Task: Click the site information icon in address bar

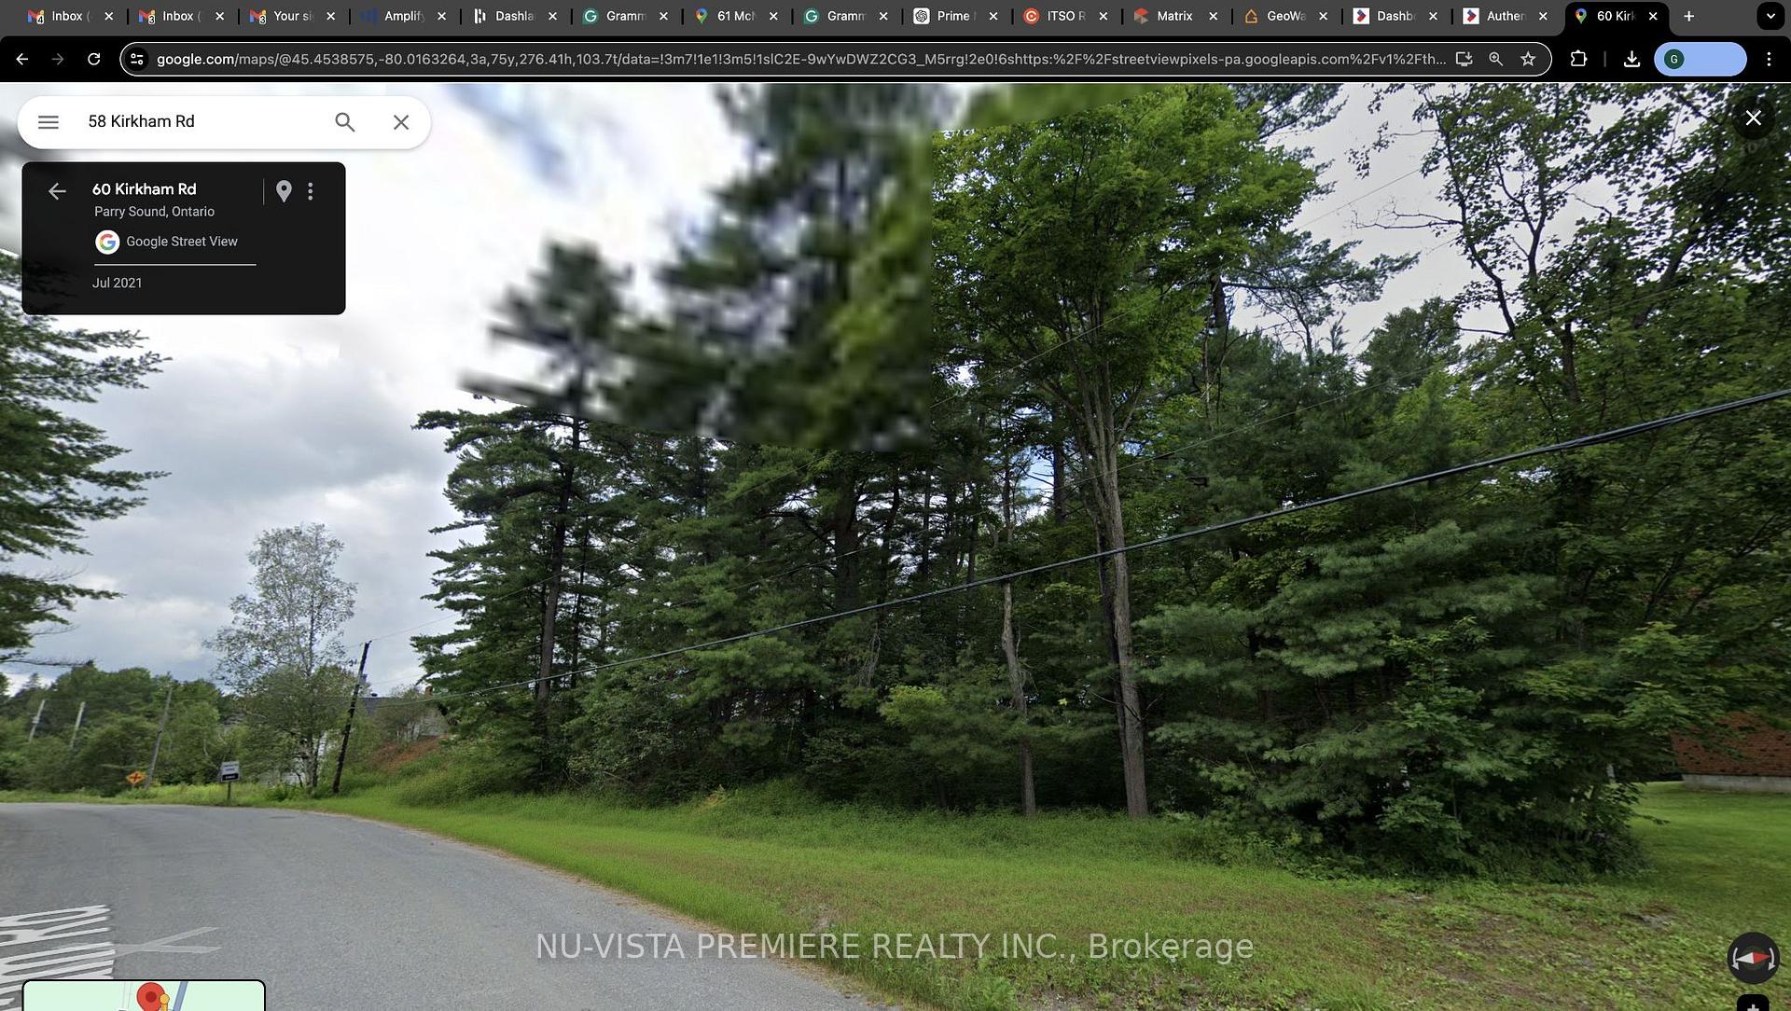Action: click(137, 59)
